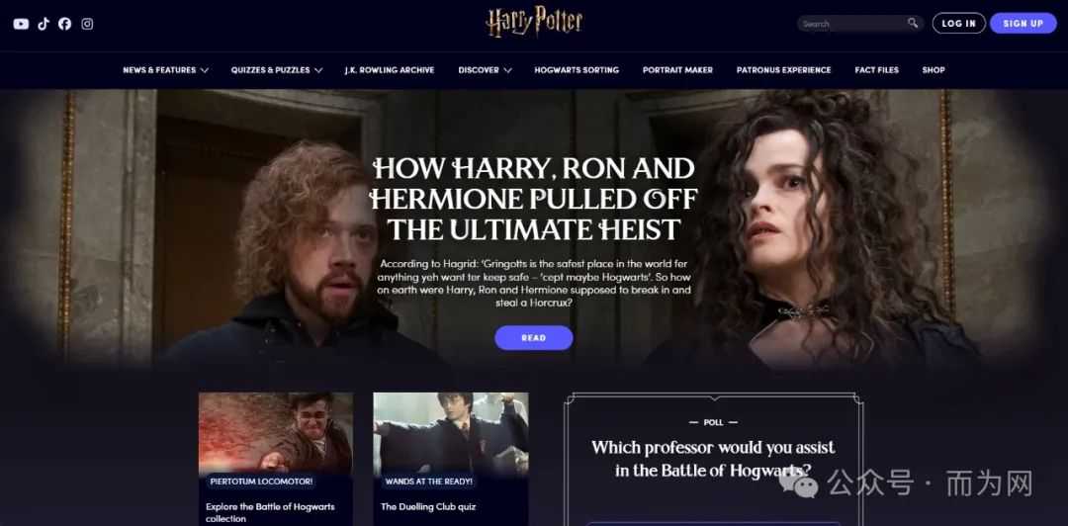Click the Harry Potter logo

pos(534,22)
